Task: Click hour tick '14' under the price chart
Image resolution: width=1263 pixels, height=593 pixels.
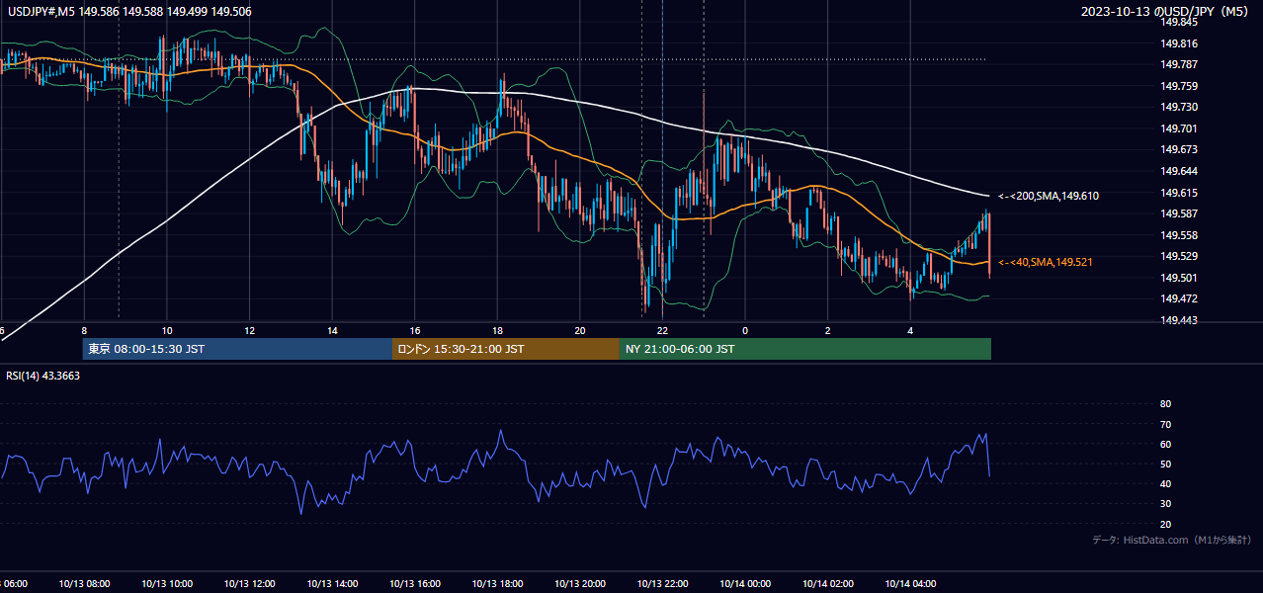Action: 332,330
